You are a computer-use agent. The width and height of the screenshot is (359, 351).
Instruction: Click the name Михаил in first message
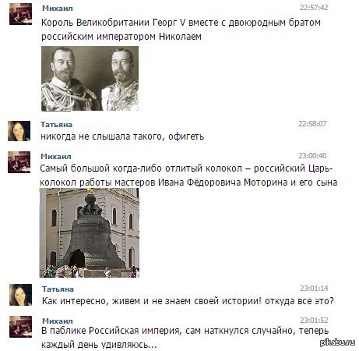[58, 9]
